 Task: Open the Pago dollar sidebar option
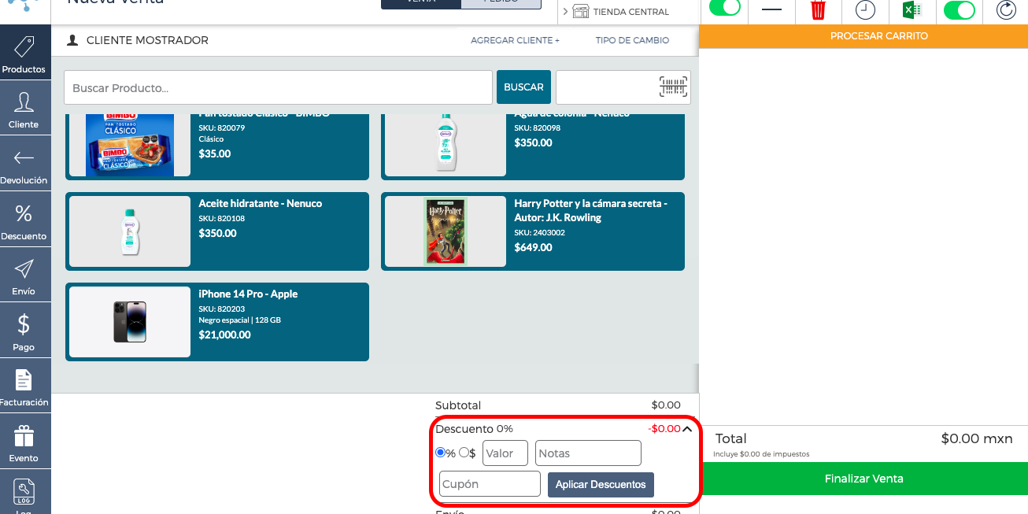click(24, 331)
